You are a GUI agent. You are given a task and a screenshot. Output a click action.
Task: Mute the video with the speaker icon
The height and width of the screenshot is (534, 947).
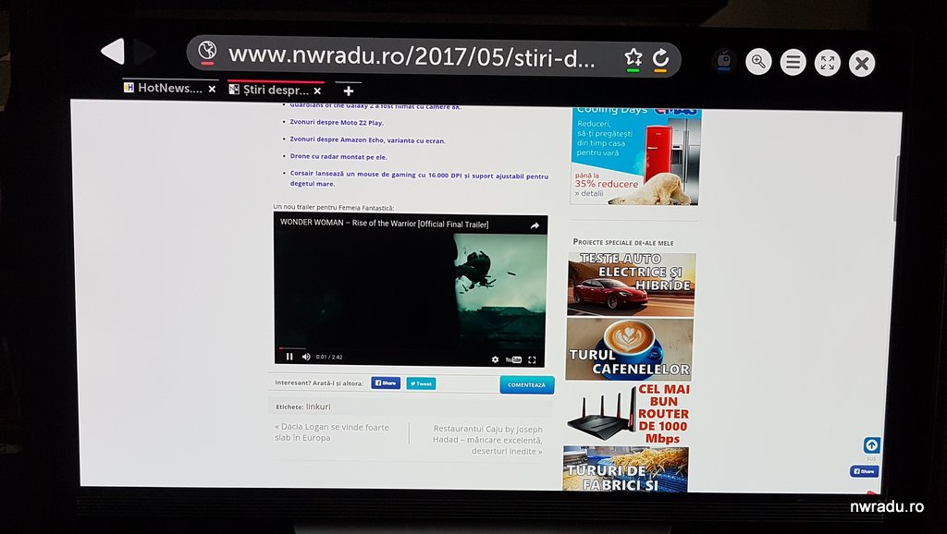(306, 357)
